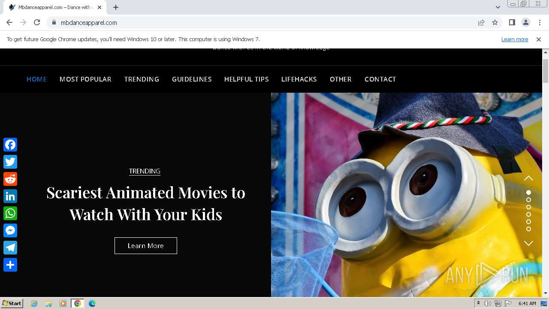549x309 pixels.
Task: Select the Mbdanceapparel.com browser tab
Action: (54, 7)
